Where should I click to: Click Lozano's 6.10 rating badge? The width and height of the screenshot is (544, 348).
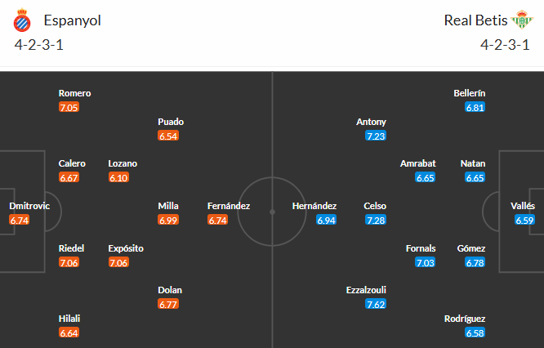119,177
